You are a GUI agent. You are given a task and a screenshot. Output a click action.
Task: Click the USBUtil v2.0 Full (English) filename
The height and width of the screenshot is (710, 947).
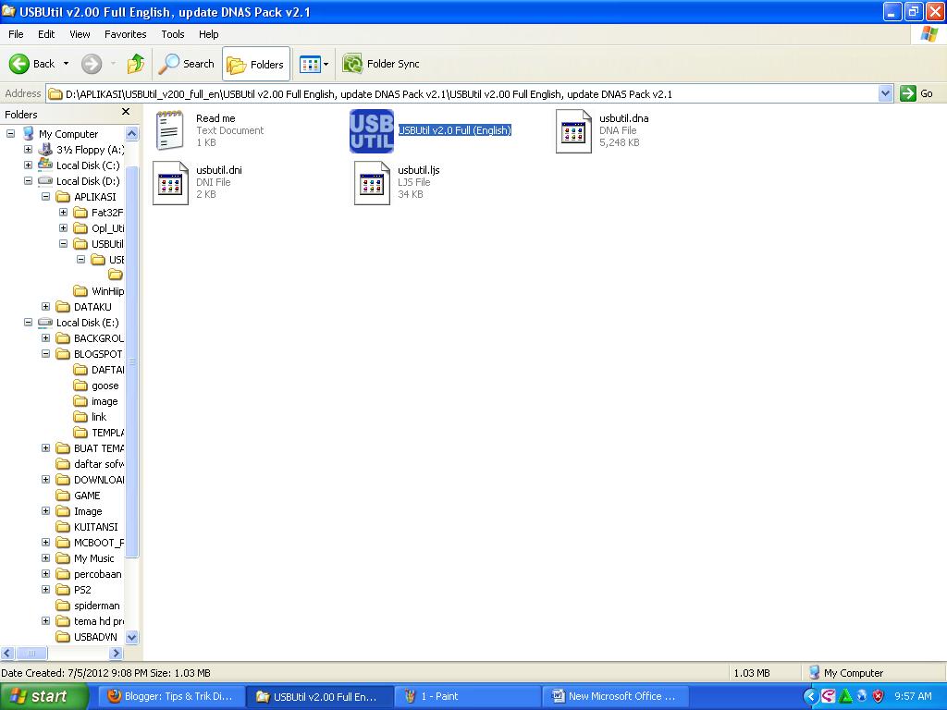coord(455,130)
